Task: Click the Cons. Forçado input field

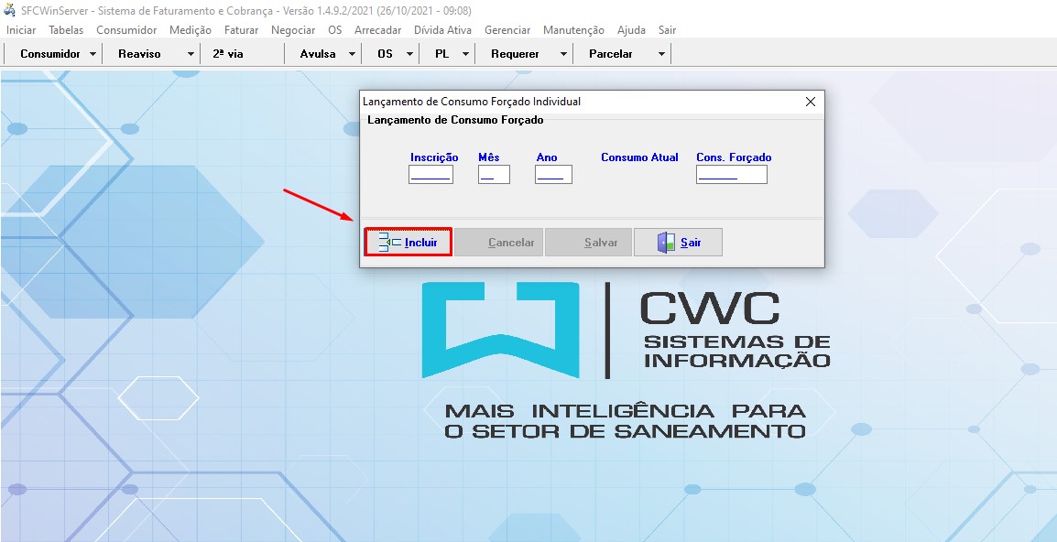Action: [731, 174]
